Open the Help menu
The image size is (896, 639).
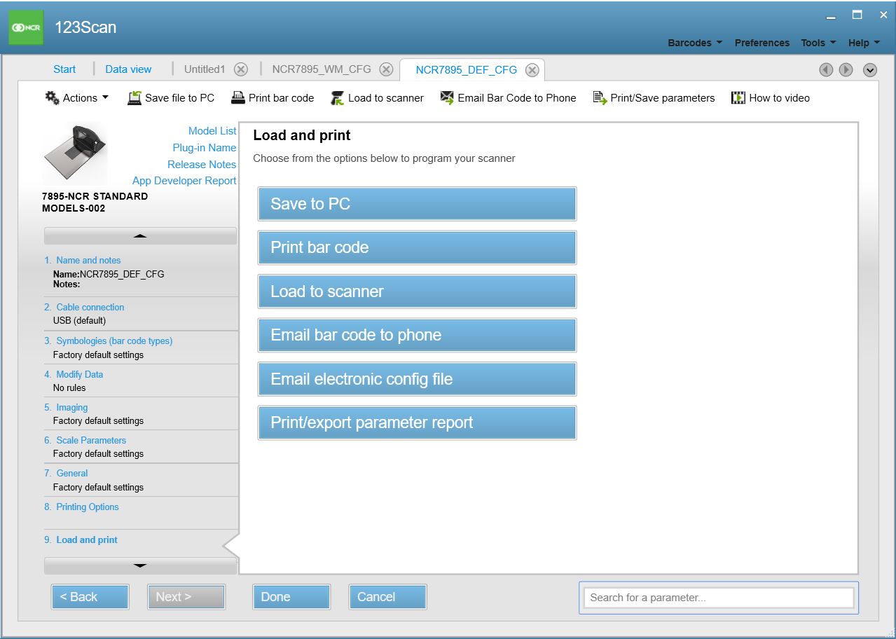point(864,43)
